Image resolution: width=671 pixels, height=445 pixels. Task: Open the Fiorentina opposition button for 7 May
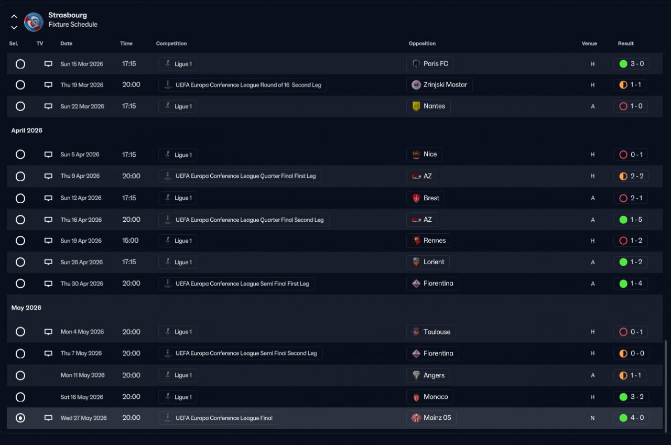pyautogui.click(x=433, y=353)
